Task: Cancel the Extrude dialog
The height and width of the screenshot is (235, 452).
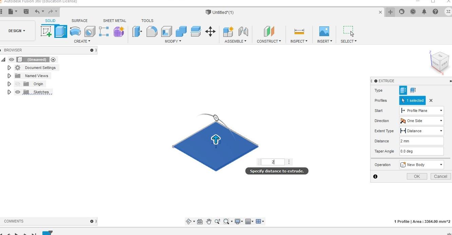Action: 440,176
